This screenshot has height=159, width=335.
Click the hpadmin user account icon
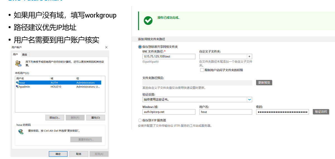coord(17,87)
